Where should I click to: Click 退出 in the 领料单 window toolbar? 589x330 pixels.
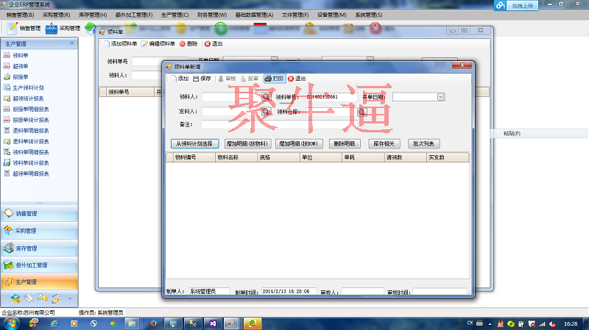coord(214,44)
